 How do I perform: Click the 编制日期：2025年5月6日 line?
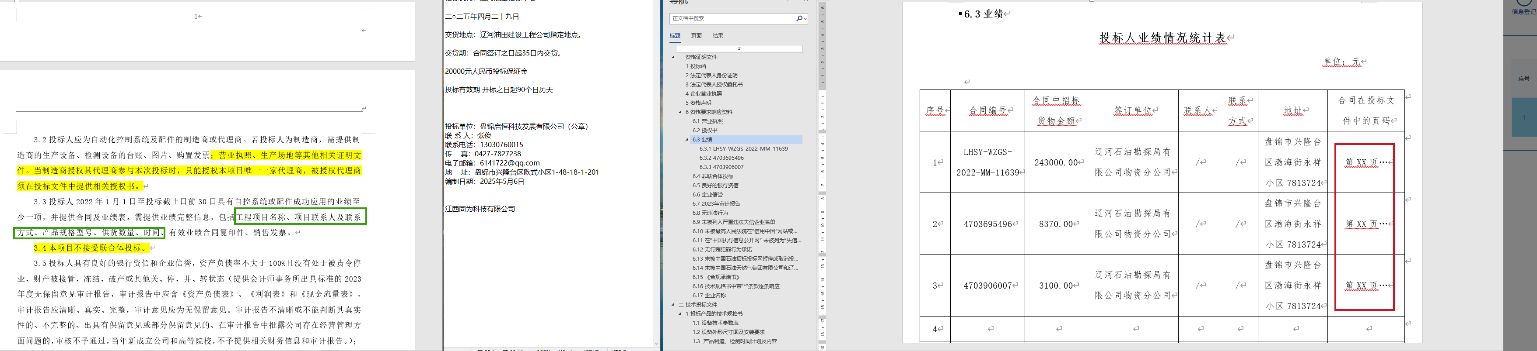pyautogui.click(x=484, y=182)
